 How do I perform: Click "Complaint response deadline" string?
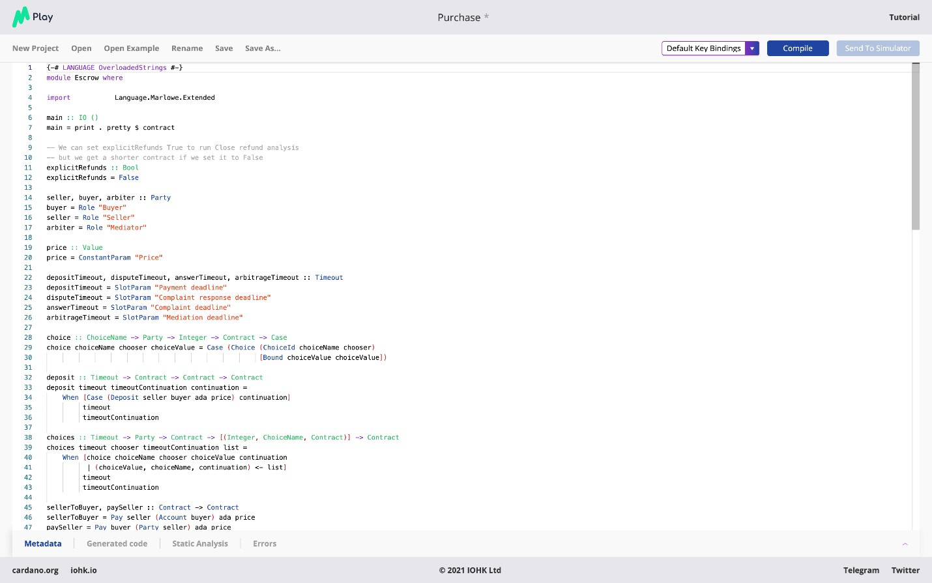[x=212, y=297]
